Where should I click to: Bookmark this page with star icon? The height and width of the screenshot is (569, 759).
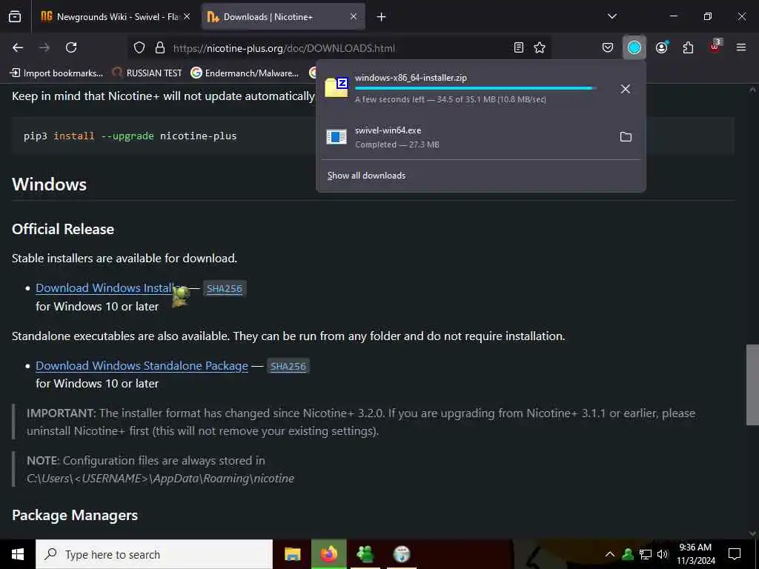[x=540, y=47]
